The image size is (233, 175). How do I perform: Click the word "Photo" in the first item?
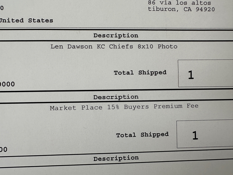coord(168,47)
